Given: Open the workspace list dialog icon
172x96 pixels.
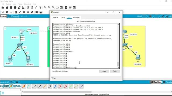Looking at the screenshot, I should tap(61, 7).
